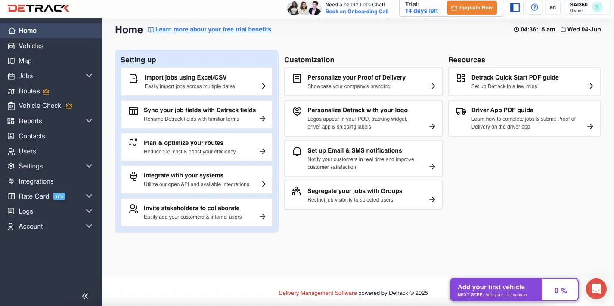Open Personalize your Proof of Delivery arrow
The width and height of the screenshot is (614, 306).
pos(432,86)
